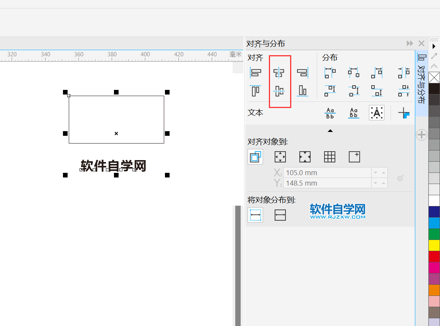The image size is (440, 326).
Task: Click the center vertically align icon
Action: [x=280, y=91]
